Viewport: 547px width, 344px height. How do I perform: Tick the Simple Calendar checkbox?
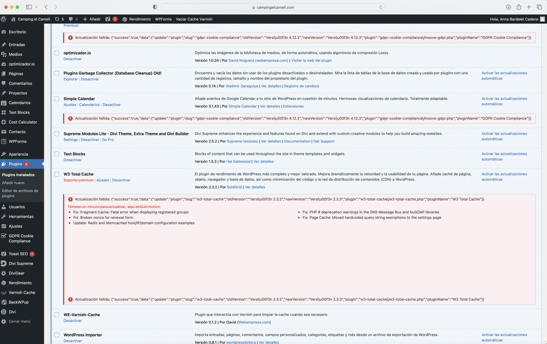(x=57, y=99)
